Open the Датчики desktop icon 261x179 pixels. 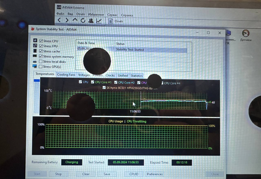coord(245,35)
